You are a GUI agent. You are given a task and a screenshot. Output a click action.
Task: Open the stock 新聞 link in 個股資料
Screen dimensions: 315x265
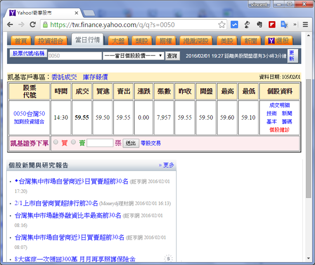point(287,113)
